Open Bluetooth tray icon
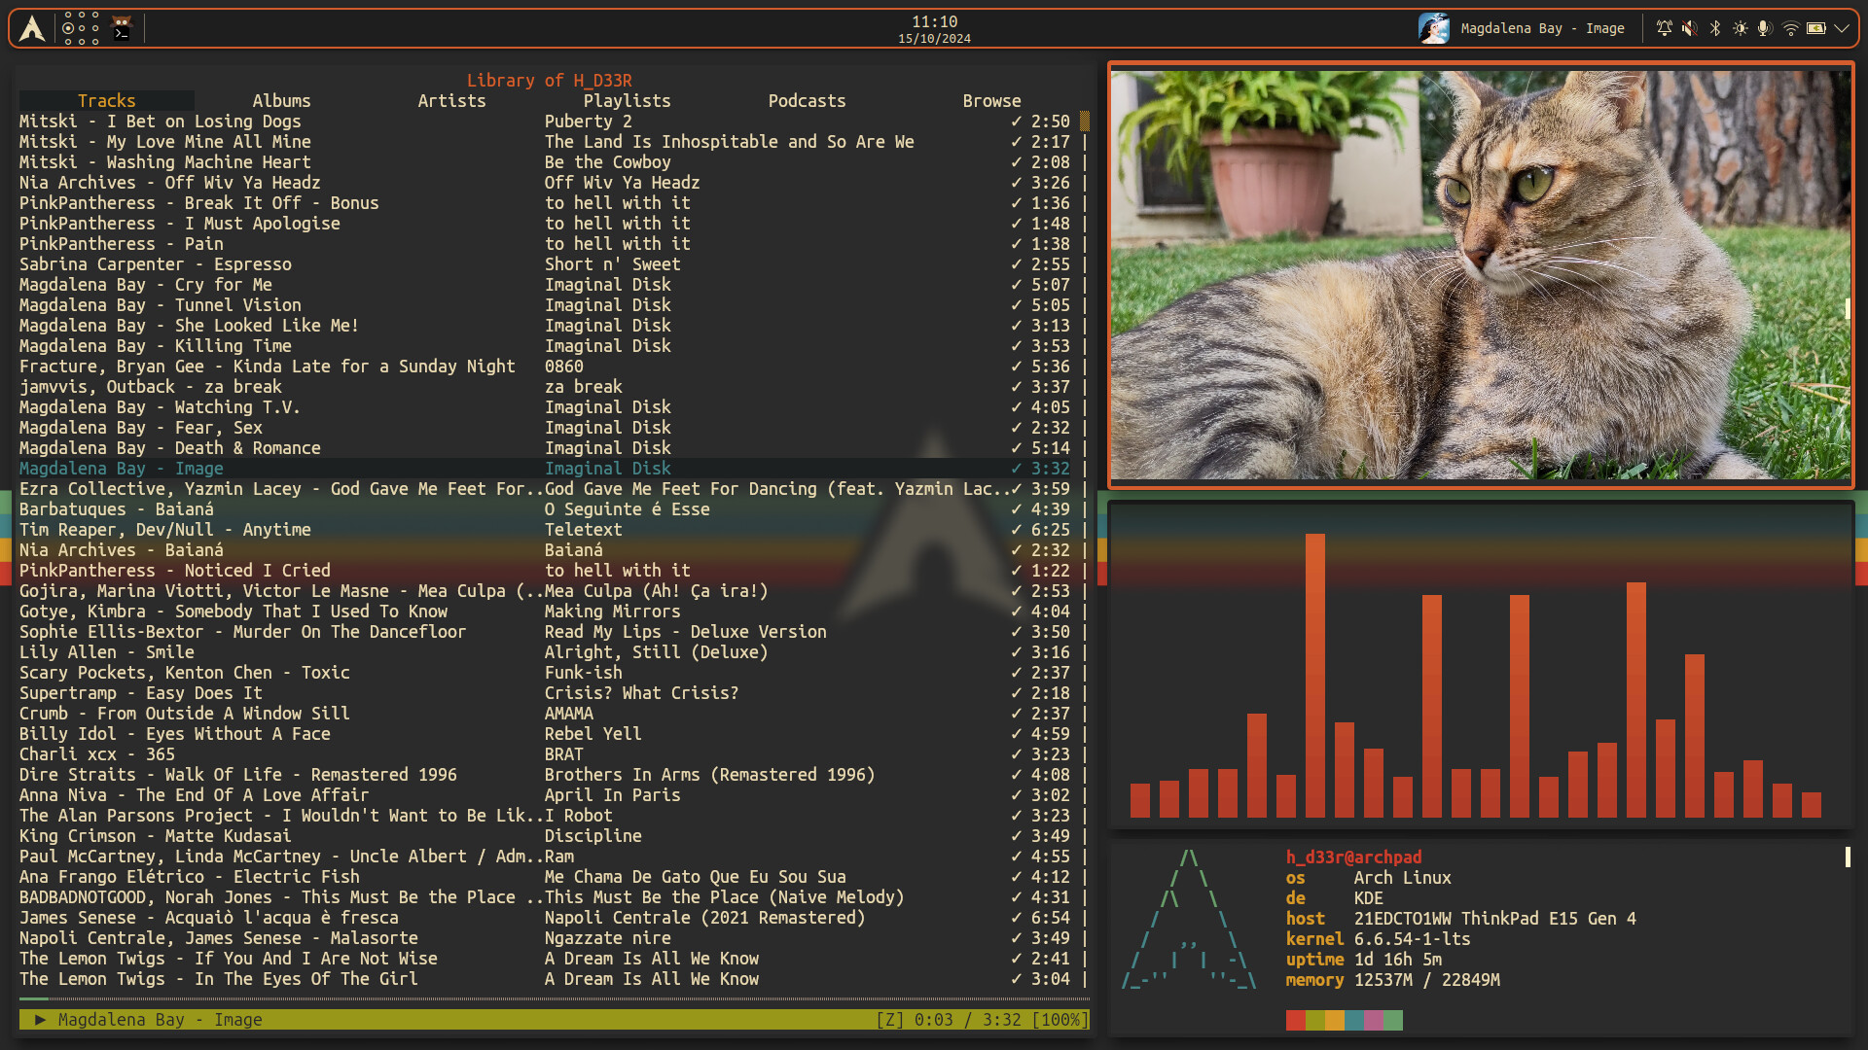The width and height of the screenshot is (1868, 1050). click(x=1715, y=28)
